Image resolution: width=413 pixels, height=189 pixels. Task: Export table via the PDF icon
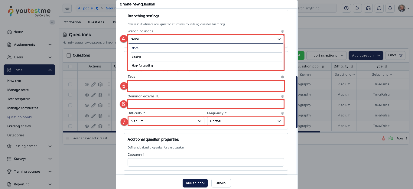pyautogui.click(x=383, y=138)
